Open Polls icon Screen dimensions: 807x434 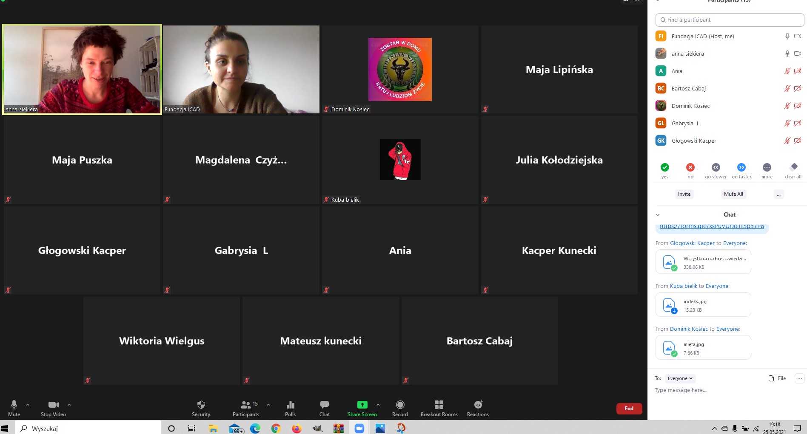[291, 405]
